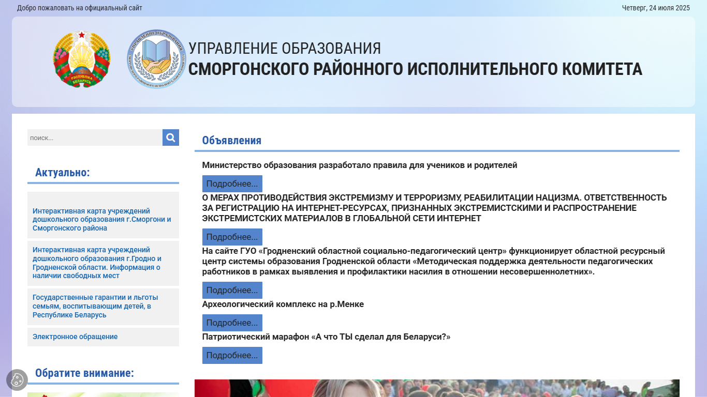Click the search magnifier icon button
Image resolution: width=707 pixels, height=397 pixels.
171,138
